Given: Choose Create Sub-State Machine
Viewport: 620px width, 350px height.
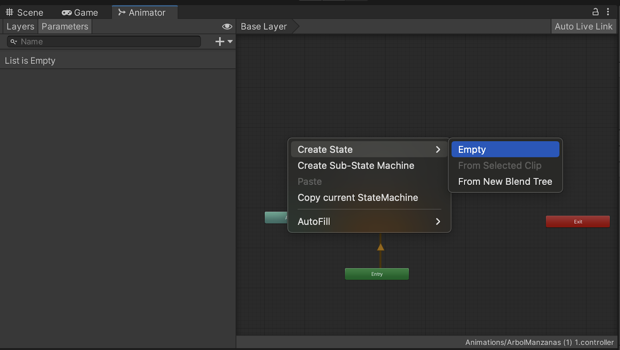Looking at the screenshot, I should [x=356, y=166].
